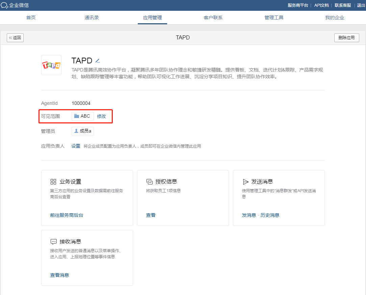Click the ABC folder department tag

[x=82, y=116]
